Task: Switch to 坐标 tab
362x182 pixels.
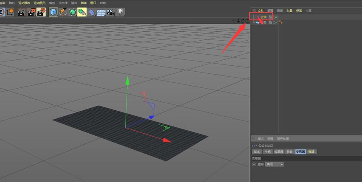Action: click(x=268, y=152)
